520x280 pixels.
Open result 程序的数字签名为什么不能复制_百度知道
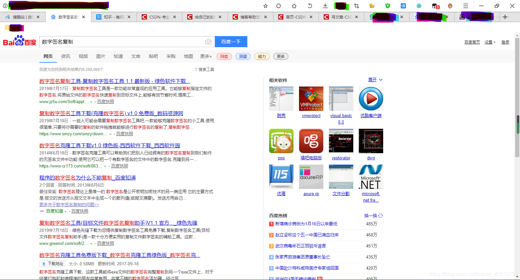(87, 178)
